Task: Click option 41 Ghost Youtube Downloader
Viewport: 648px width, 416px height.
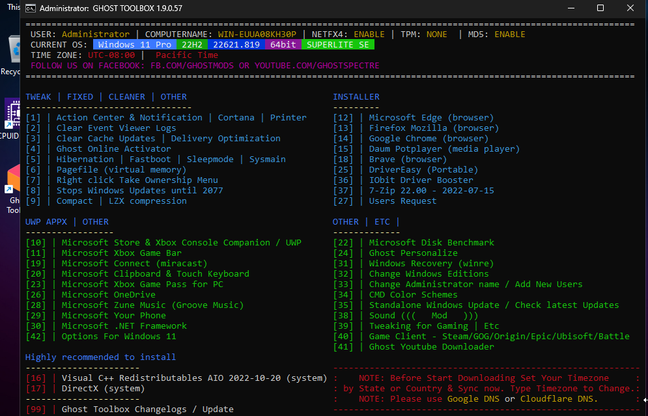Action: (x=414, y=346)
